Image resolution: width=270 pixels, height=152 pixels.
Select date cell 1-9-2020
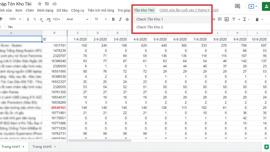tap(78, 39)
